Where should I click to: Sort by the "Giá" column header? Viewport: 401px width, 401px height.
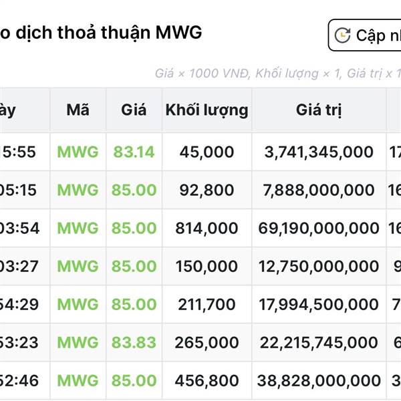click(x=134, y=110)
